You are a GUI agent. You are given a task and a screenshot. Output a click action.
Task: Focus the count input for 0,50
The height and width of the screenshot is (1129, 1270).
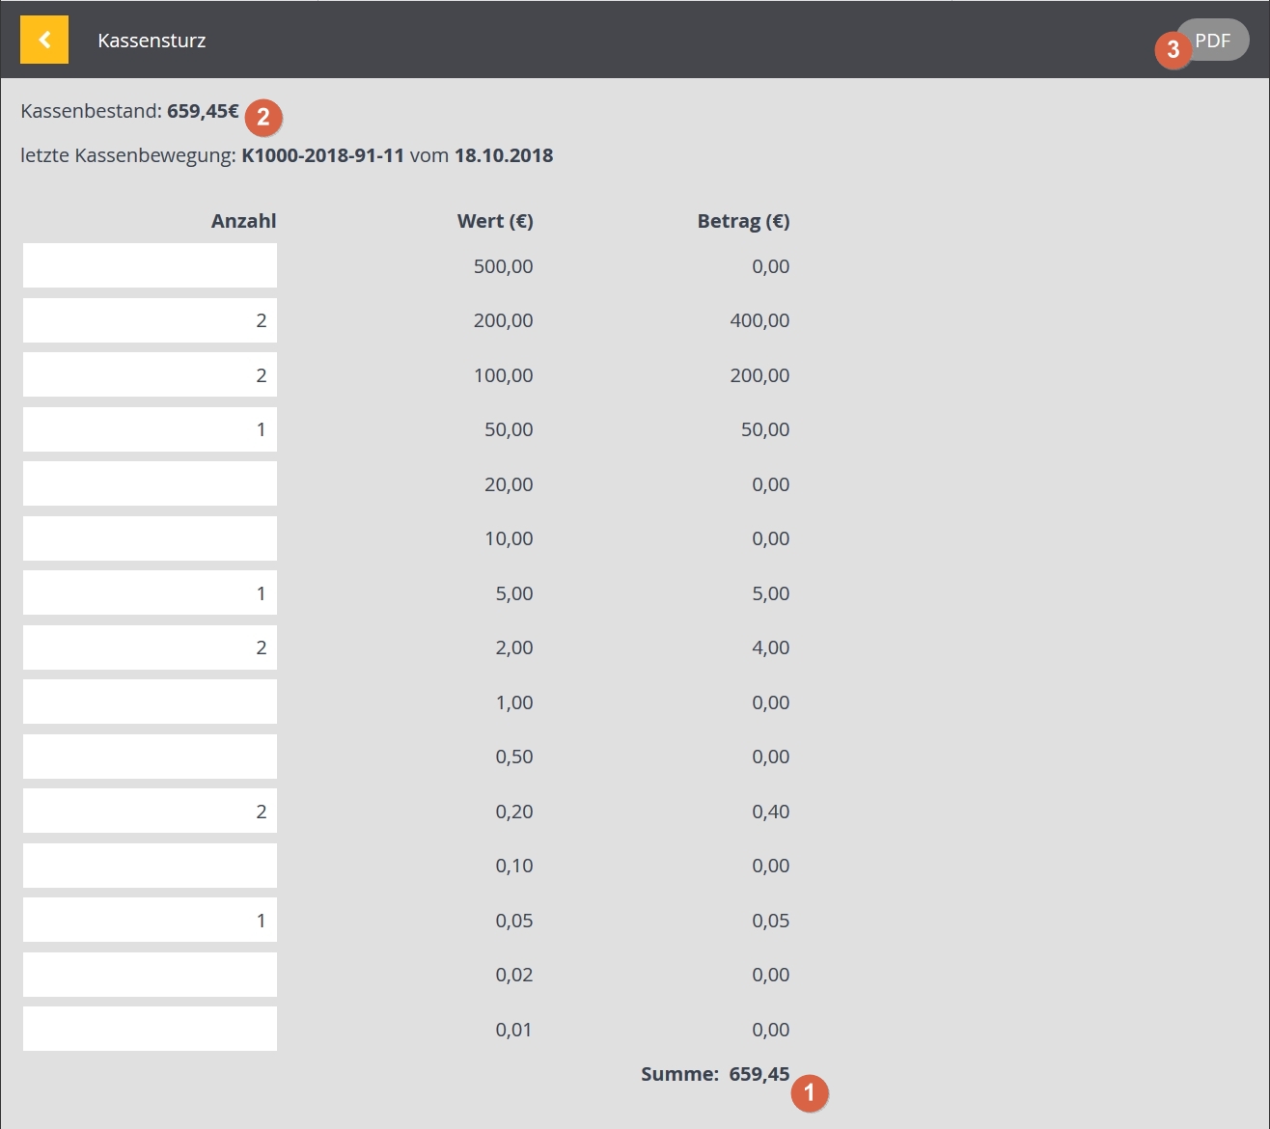click(150, 757)
